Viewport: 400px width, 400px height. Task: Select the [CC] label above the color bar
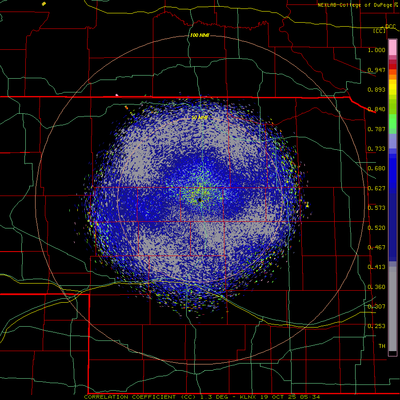point(380,31)
